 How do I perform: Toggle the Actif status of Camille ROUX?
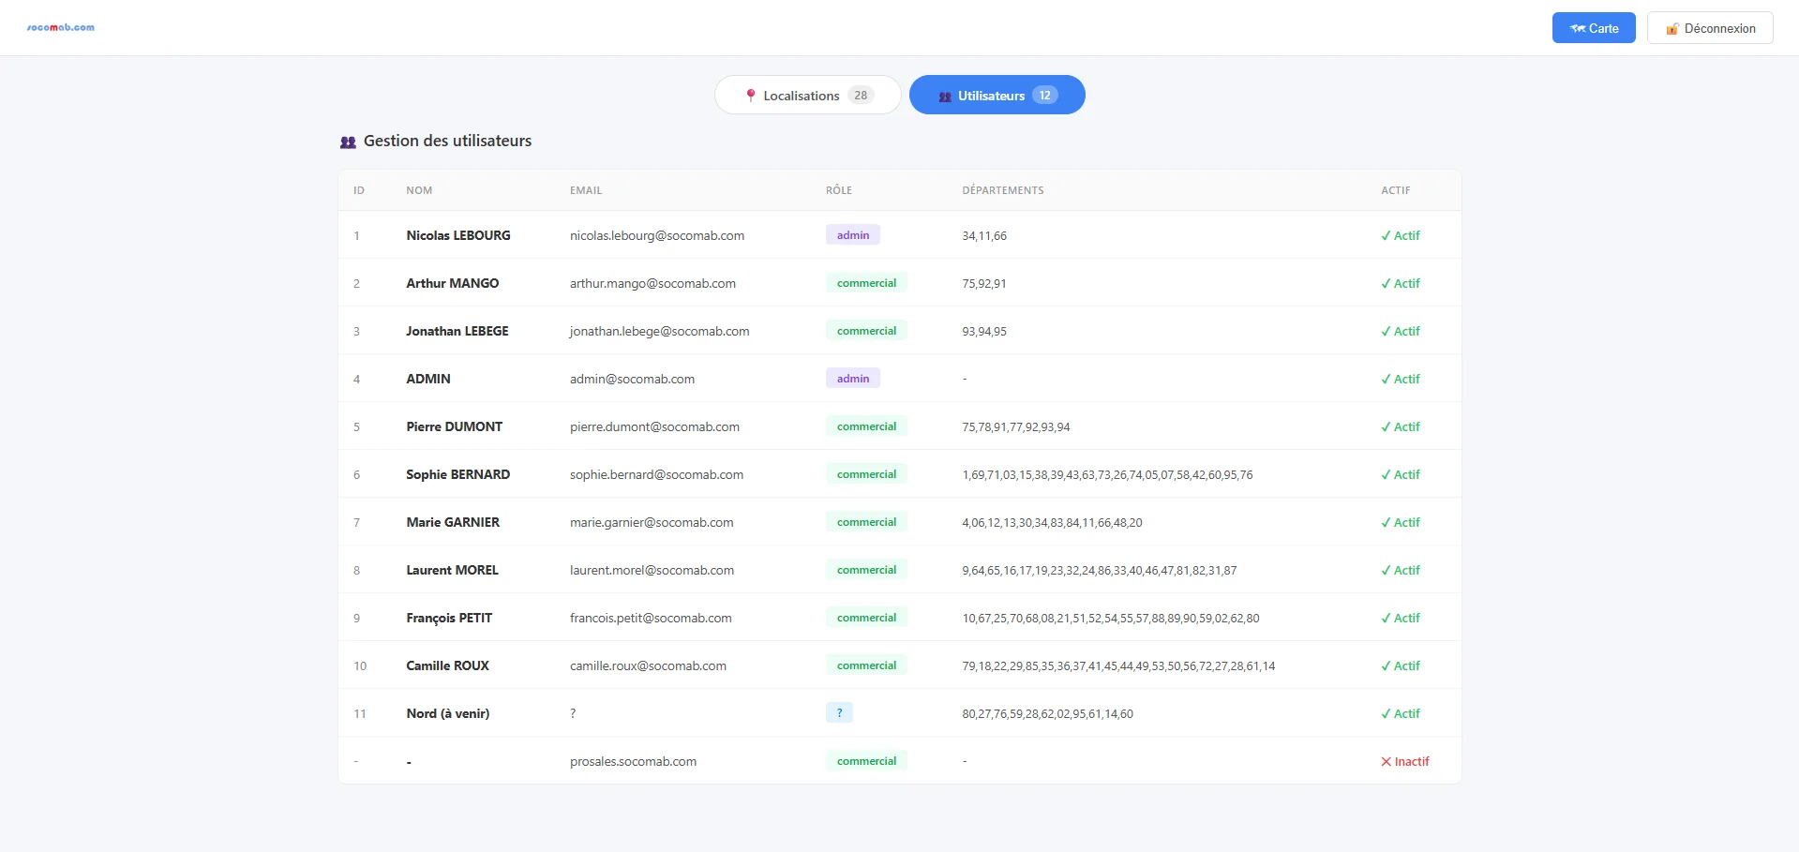pos(1401,665)
